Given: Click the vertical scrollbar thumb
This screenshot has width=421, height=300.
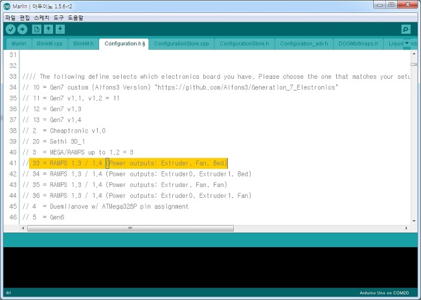Looking at the screenshot, I should [x=414, y=65].
